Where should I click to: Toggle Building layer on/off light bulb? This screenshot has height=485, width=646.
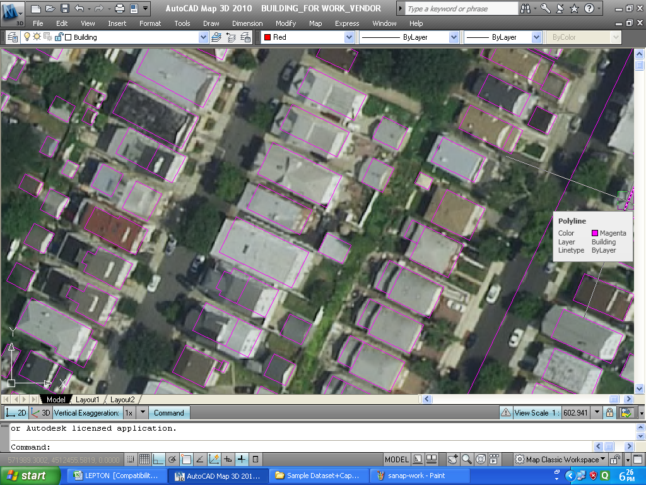tap(27, 37)
